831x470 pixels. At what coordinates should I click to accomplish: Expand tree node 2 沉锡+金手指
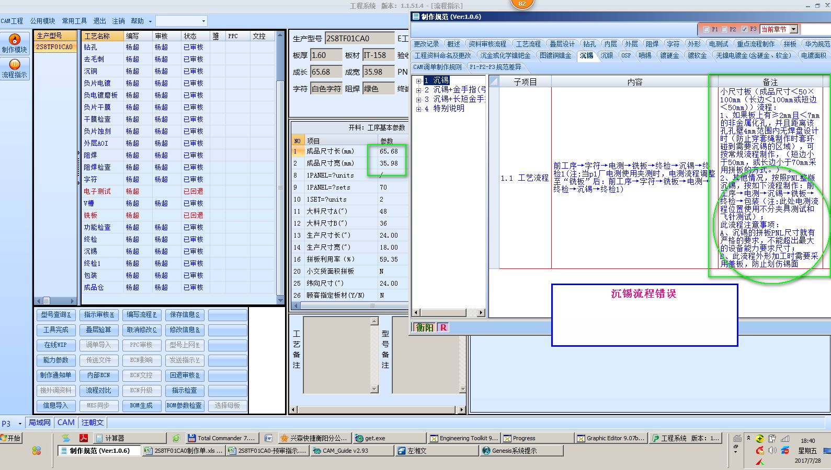point(418,90)
